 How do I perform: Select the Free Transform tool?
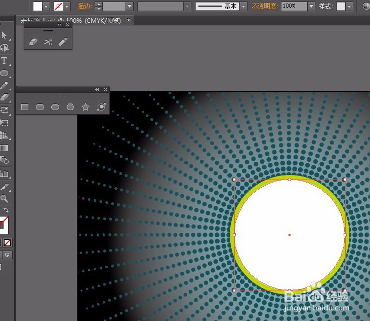(4, 122)
